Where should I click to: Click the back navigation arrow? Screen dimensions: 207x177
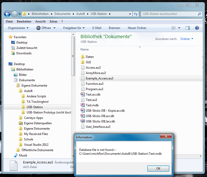coord(7,14)
